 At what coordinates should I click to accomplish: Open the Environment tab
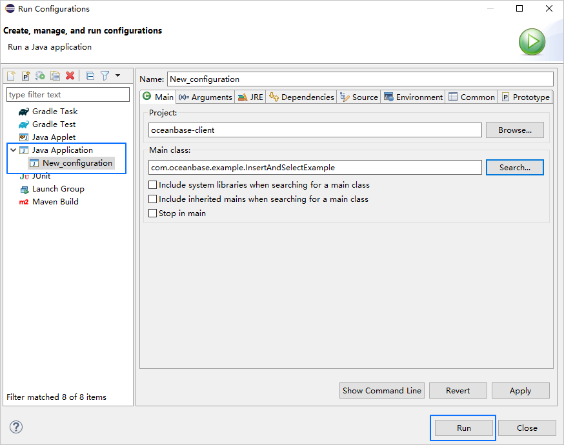(413, 97)
